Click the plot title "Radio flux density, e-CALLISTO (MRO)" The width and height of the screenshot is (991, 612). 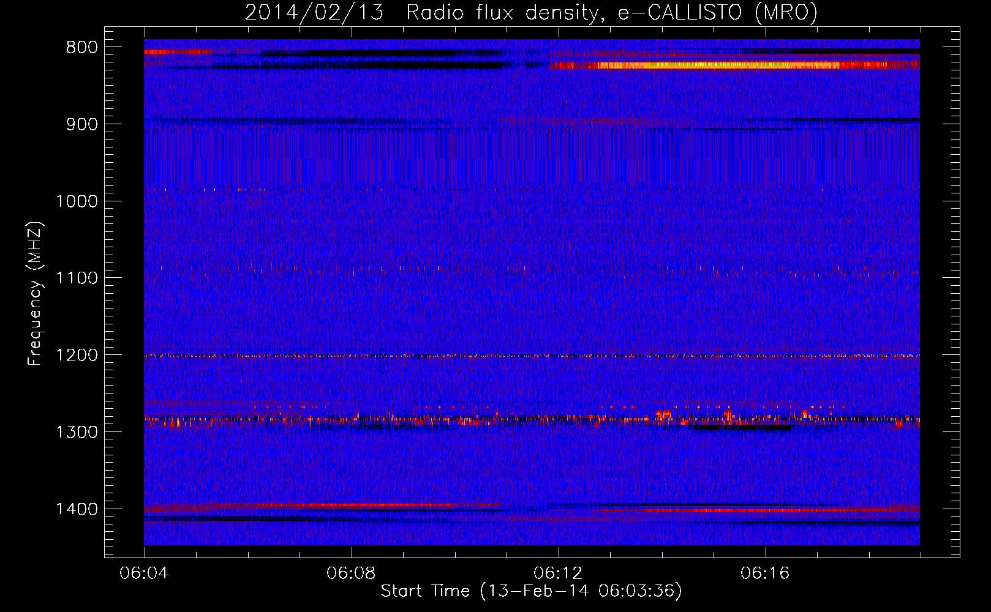tap(612, 12)
